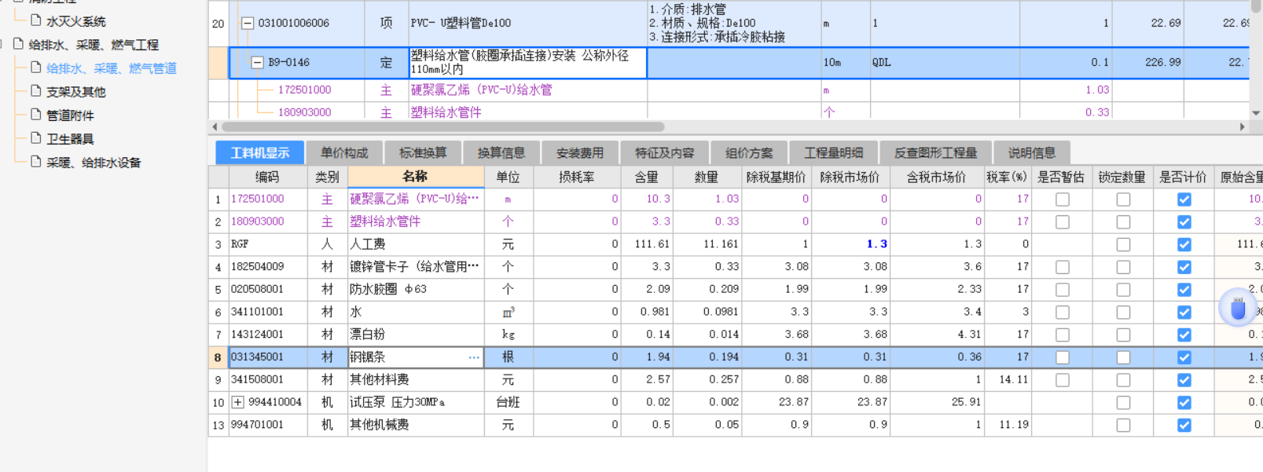Open the 卫生器具 tree node
The width and height of the screenshot is (1263, 472).
point(70,139)
